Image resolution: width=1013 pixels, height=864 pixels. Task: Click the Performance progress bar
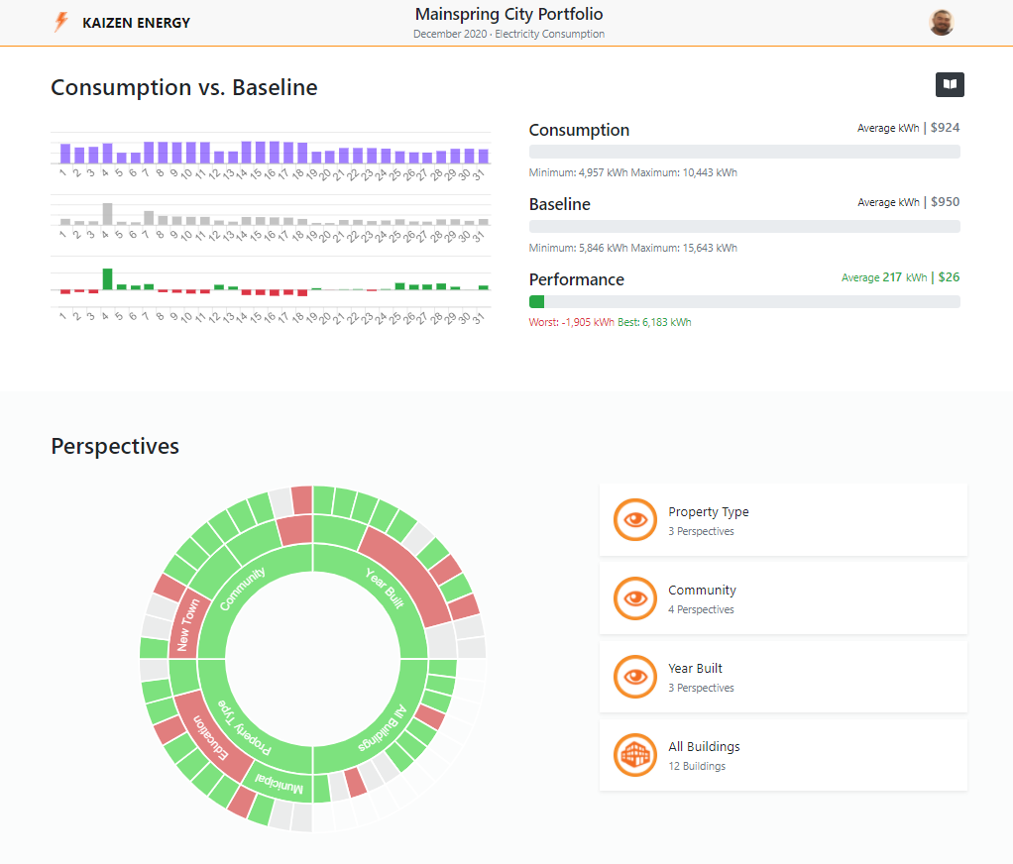pos(743,301)
